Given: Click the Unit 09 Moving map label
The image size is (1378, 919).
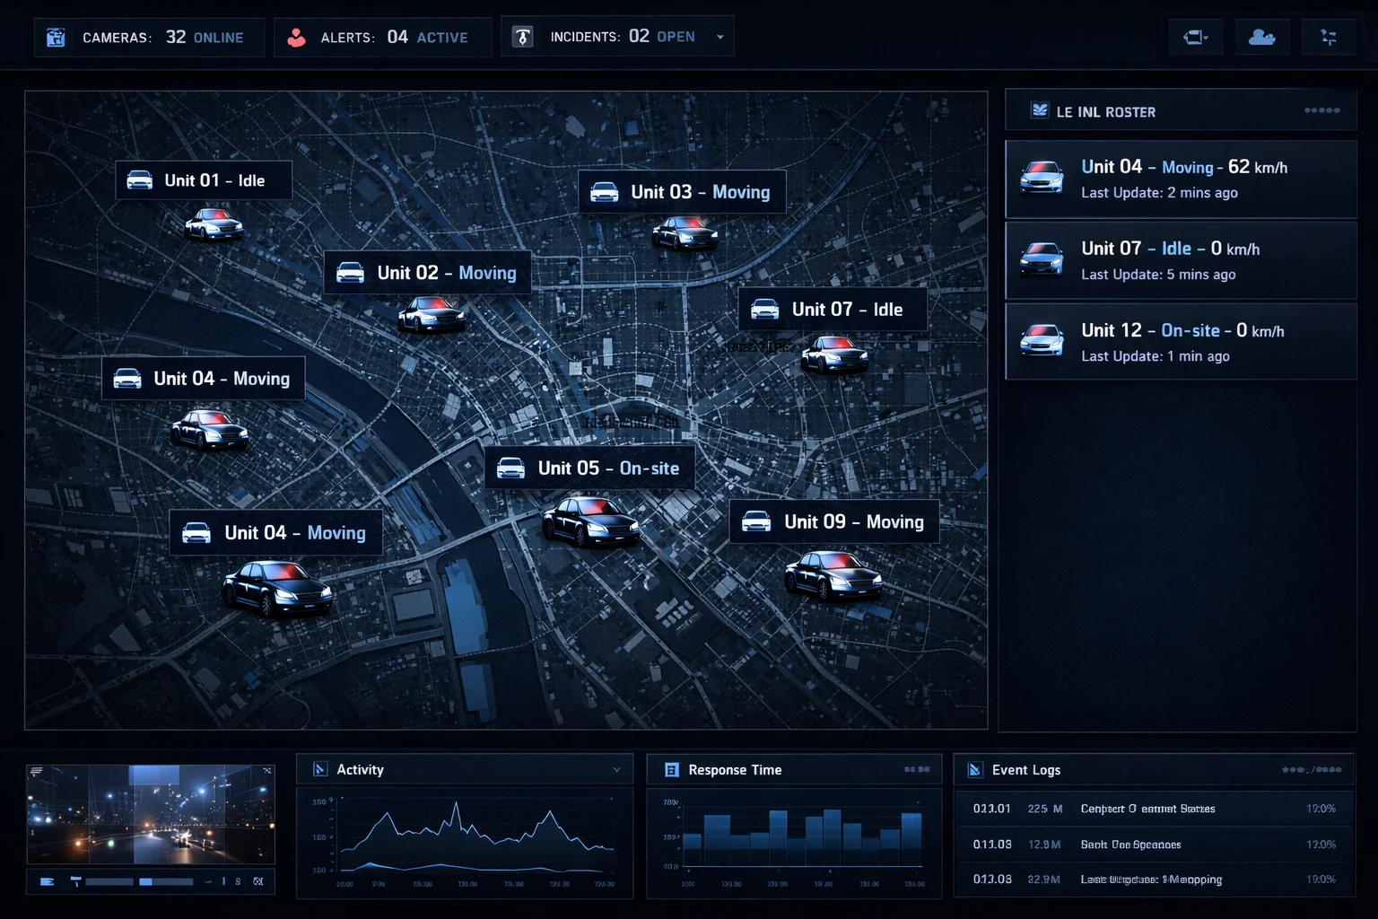Looking at the screenshot, I should [834, 521].
